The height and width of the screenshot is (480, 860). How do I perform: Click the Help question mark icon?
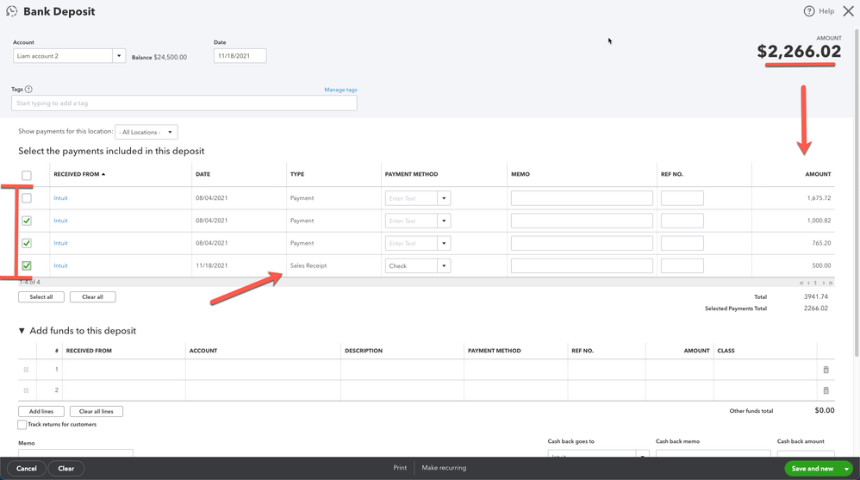point(808,11)
